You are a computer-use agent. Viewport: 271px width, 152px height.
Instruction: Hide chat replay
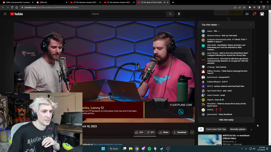click(x=226, y=120)
